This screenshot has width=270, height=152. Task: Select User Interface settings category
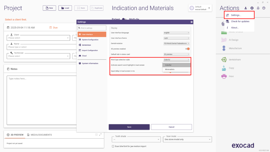tap(92, 34)
